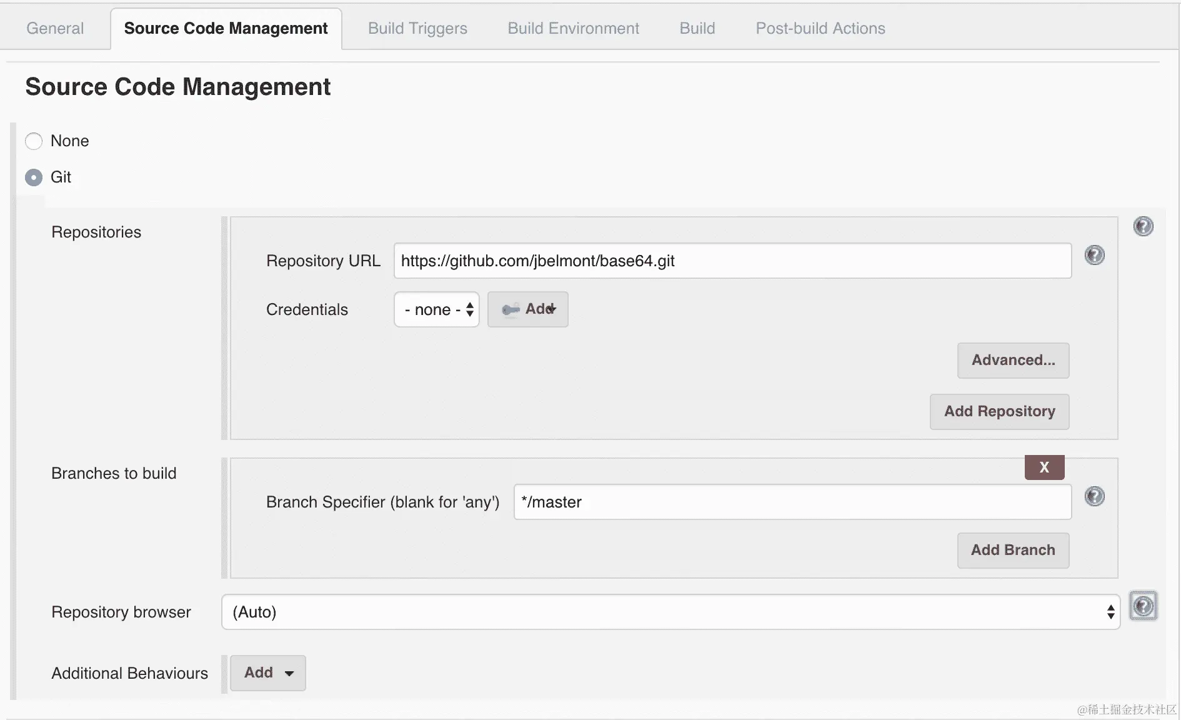Open help for the Repositories section

click(x=1143, y=226)
